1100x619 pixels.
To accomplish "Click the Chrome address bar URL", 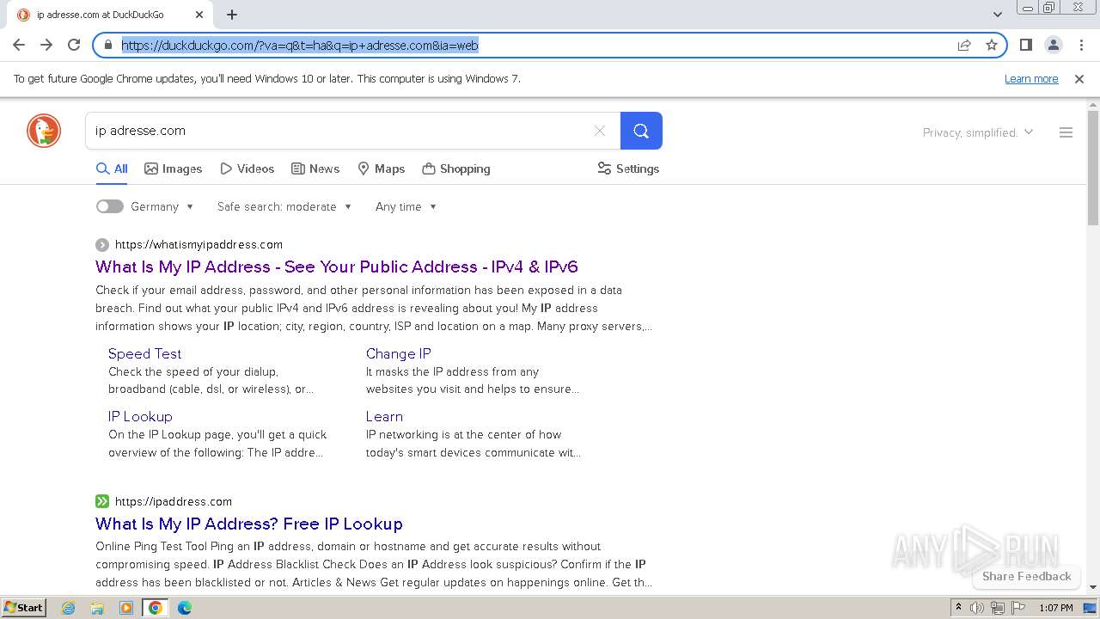I will (x=300, y=46).
